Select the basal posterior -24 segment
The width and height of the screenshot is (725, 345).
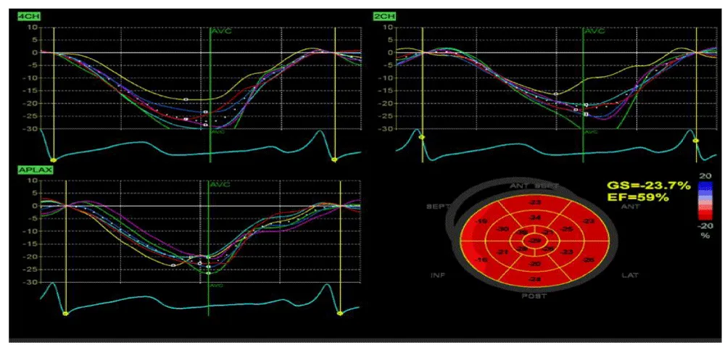click(534, 280)
